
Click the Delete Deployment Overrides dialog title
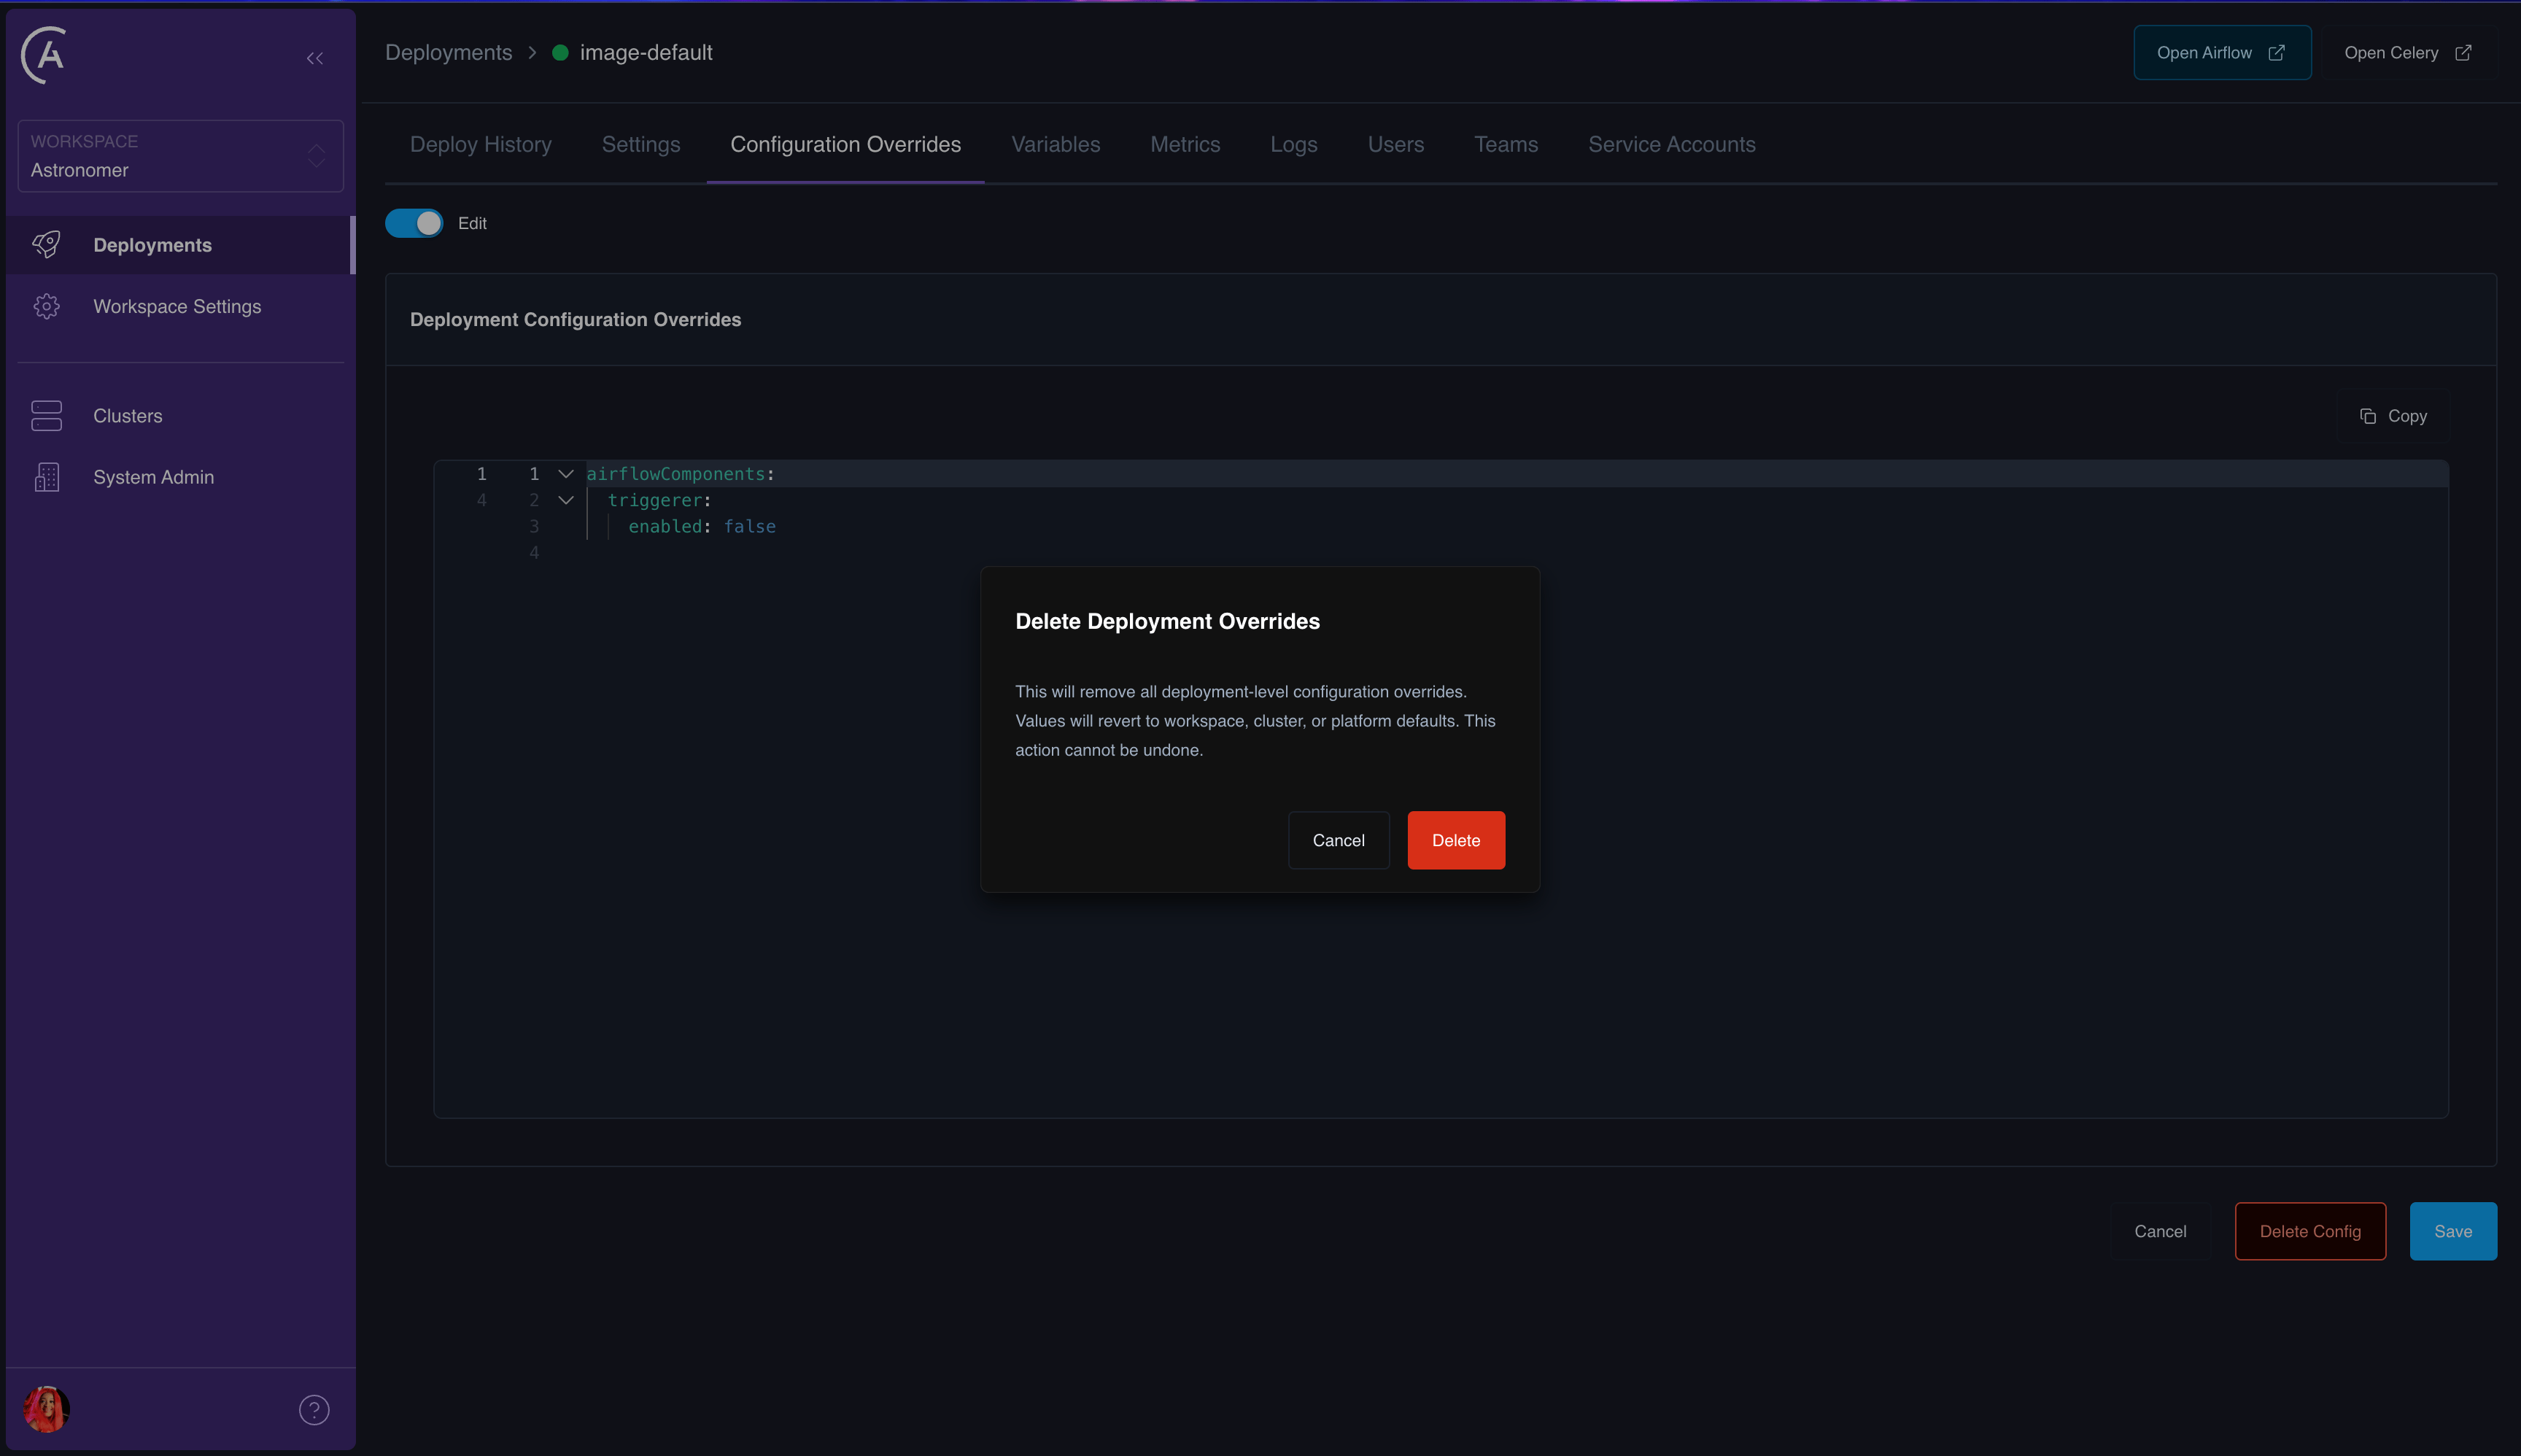click(1167, 621)
